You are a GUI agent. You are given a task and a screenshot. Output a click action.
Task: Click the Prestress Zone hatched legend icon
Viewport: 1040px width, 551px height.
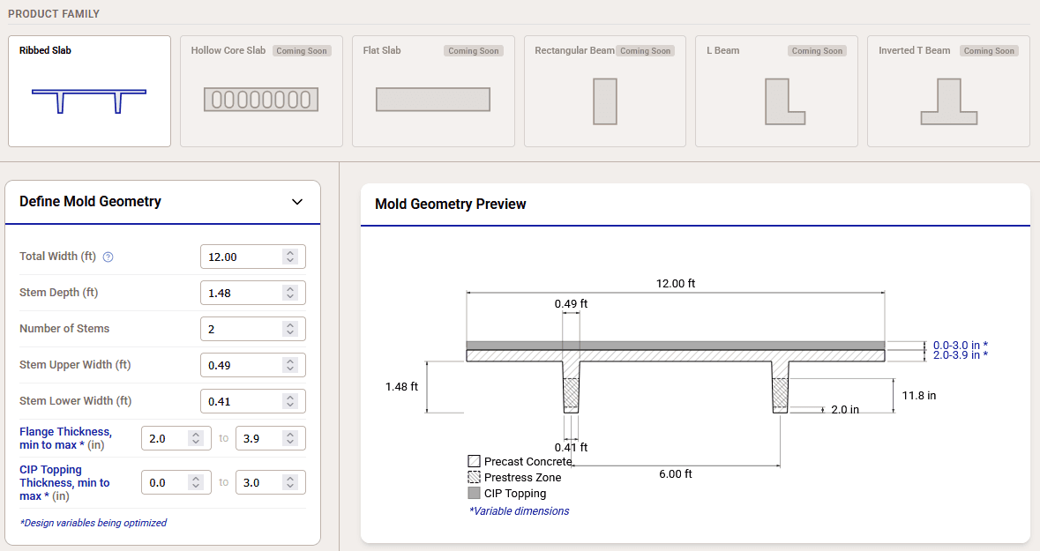point(474,477)
